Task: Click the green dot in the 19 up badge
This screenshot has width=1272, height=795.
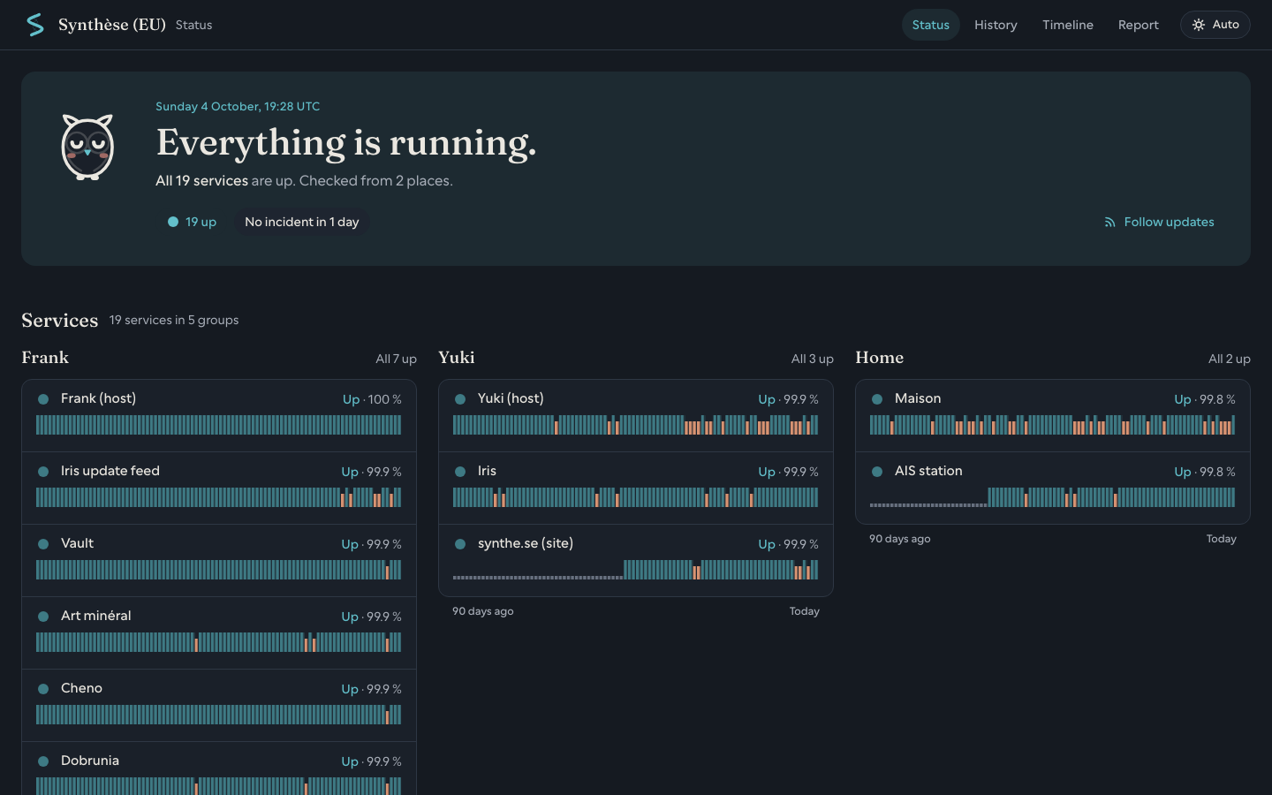Action: click(173, 222)
